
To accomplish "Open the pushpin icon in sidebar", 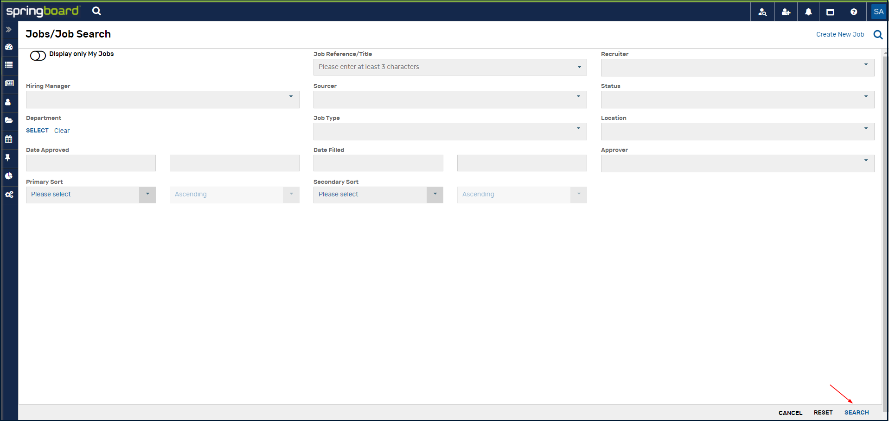I will click(8, 158).
